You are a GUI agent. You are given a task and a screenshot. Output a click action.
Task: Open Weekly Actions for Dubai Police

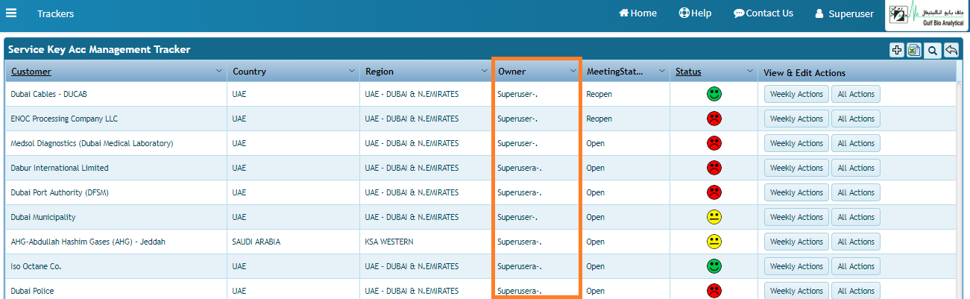(x=796, y=291)
